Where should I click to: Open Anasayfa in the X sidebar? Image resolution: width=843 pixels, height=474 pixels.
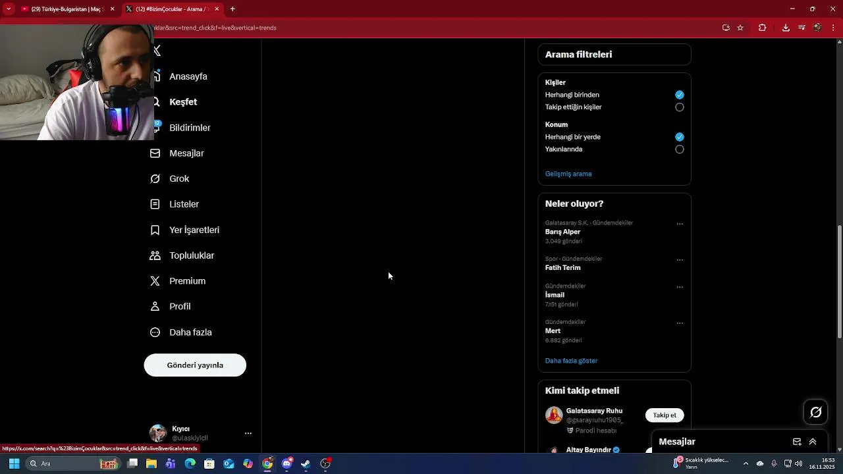188,76
